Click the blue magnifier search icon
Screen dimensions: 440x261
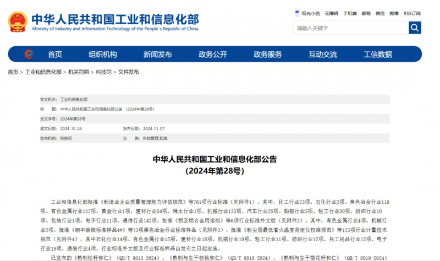415,28
